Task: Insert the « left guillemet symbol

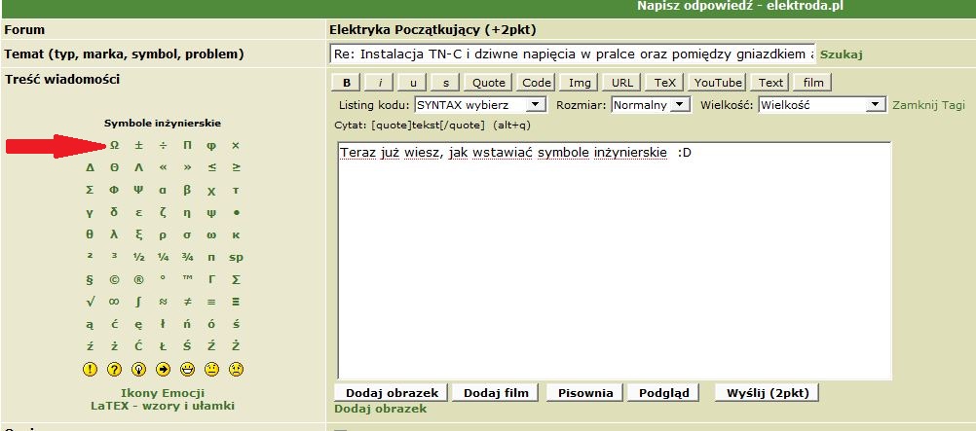Action: [163, 168]
